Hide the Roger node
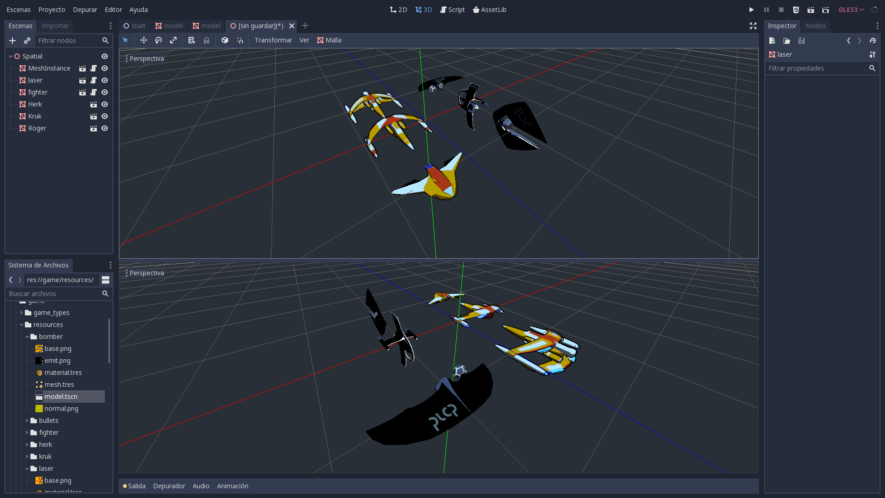 tap(105, 128)
